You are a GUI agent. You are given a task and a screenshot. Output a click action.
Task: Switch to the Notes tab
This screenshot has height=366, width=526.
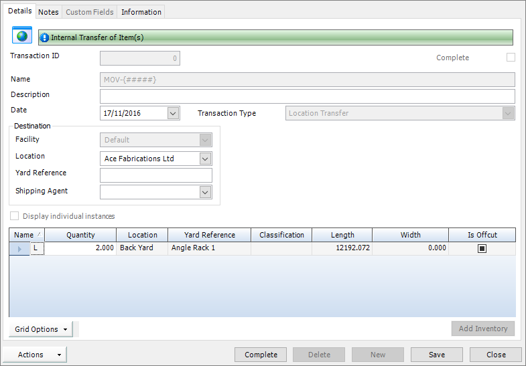pos(48,12)
